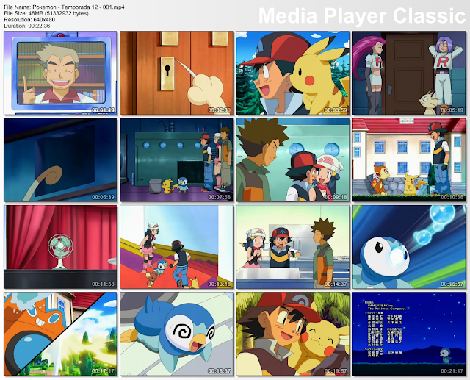
Task: Select the kitchen scene thumbnail at 00:14:37
Action: tap(293, 246)
